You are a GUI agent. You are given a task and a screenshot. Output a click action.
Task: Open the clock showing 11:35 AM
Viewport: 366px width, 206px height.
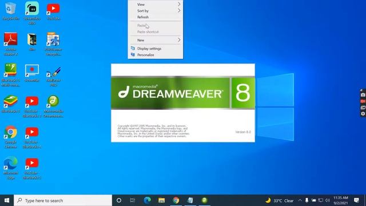point(341,200)
